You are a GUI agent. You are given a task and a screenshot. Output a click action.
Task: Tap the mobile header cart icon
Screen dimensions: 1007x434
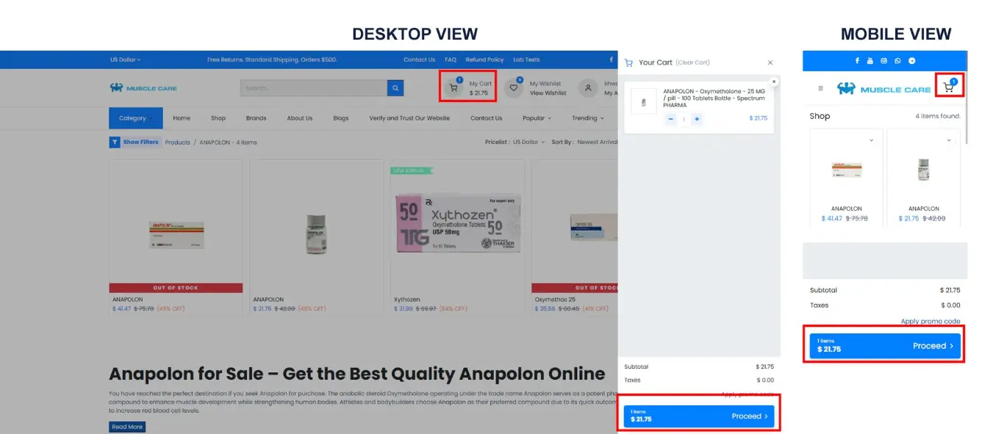[948, 87]
